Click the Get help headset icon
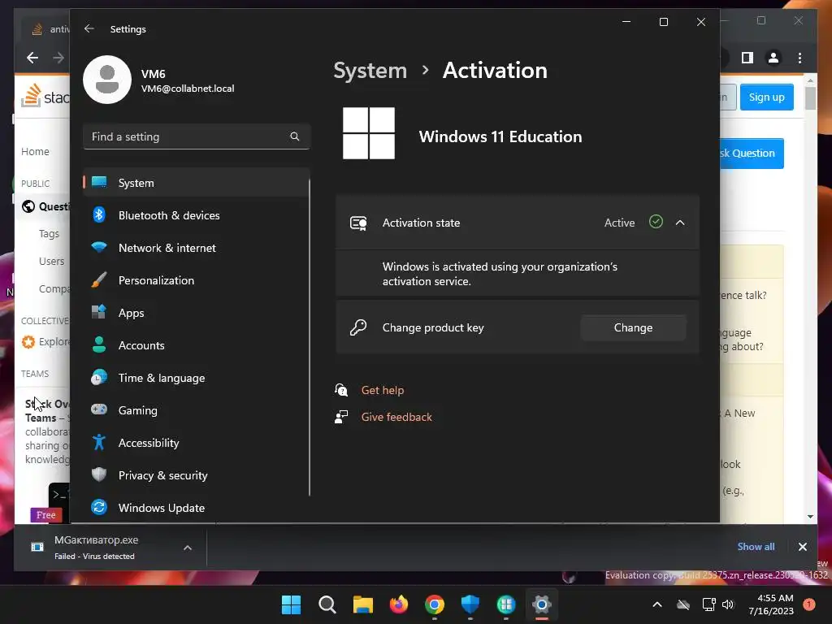 (x=341, y=390)
